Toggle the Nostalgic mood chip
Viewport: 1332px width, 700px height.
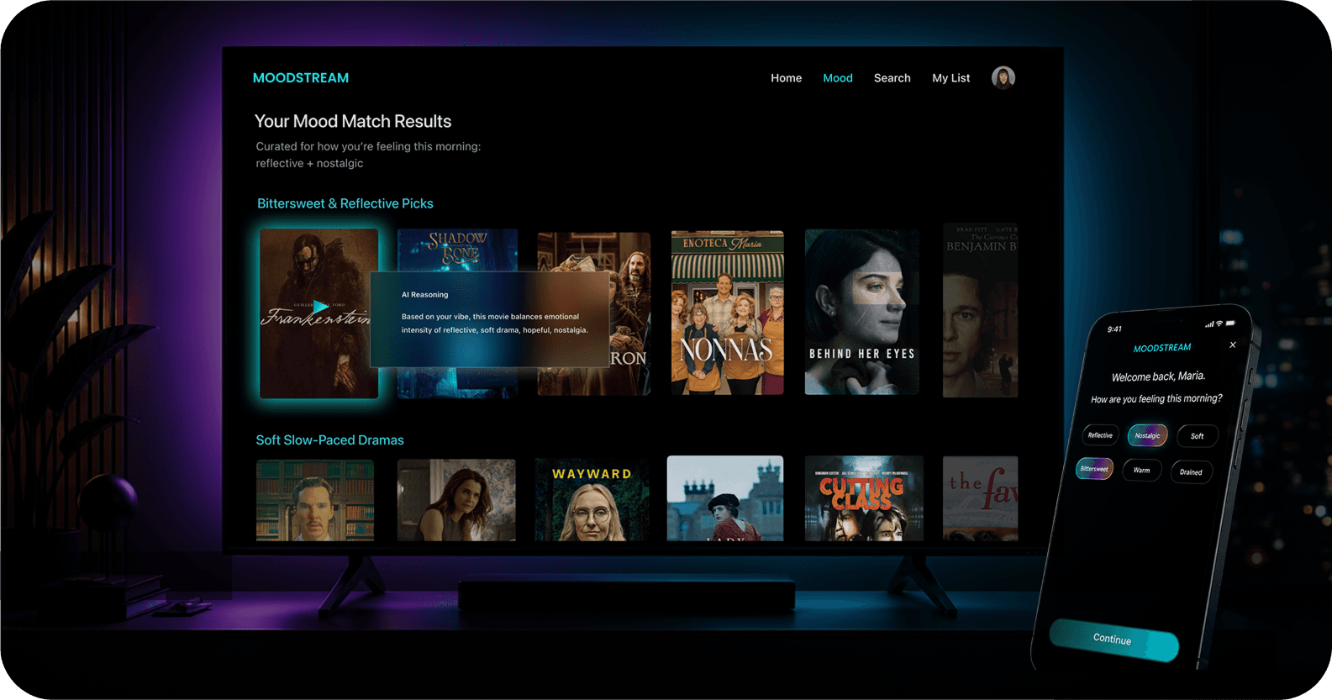[x=1147, y=435]
